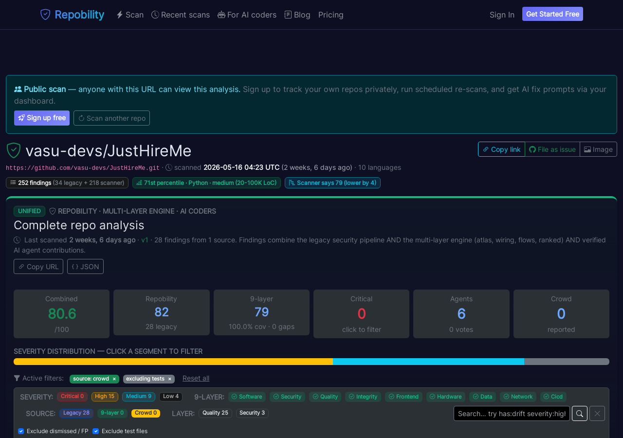Select the Combined 80.6 score card
This screenshot has width=623, height=438.
(61, 314)
